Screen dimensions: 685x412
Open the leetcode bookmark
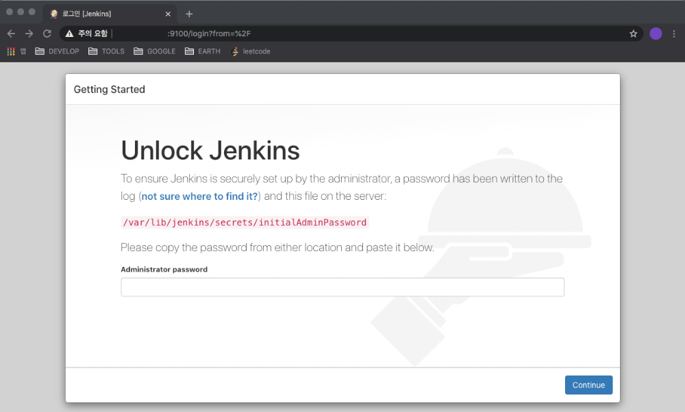point(250,51)
